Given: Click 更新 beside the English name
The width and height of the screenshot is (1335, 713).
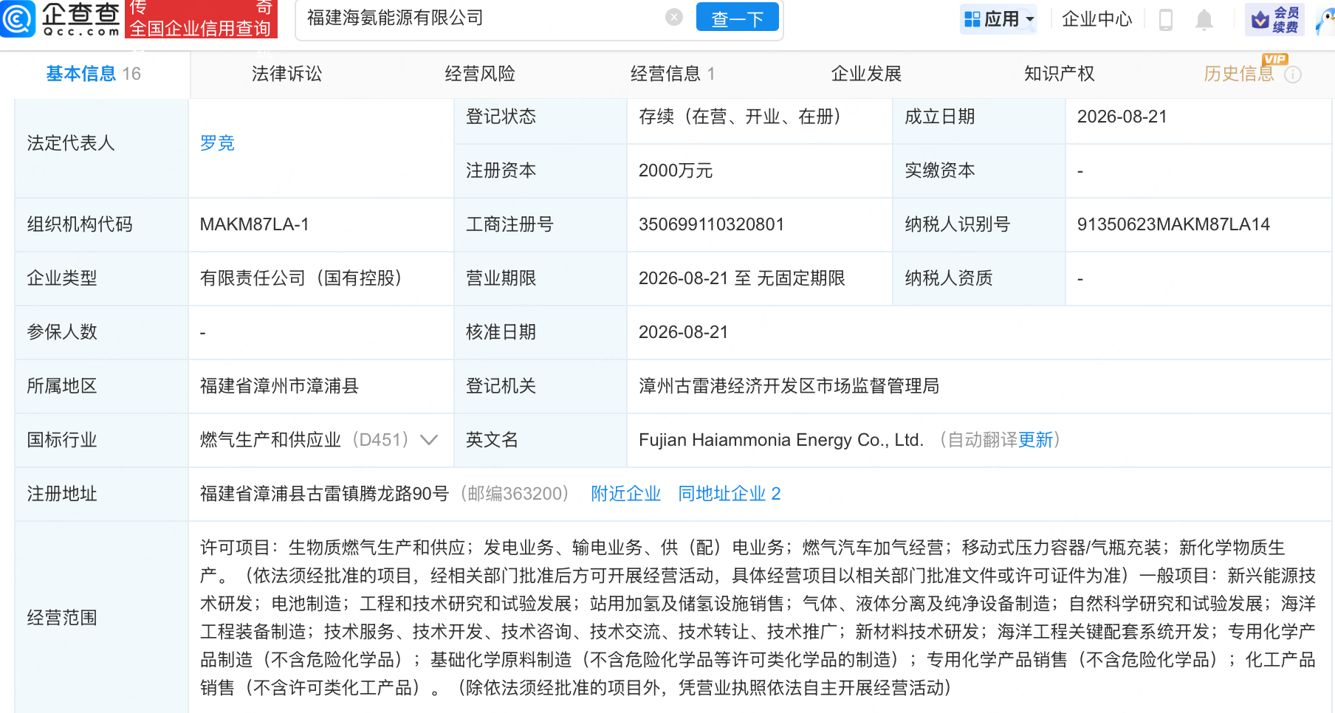Looking at the screenshot, I should 1035,440.
